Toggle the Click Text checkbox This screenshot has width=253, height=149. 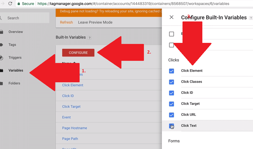pos(172,126)
